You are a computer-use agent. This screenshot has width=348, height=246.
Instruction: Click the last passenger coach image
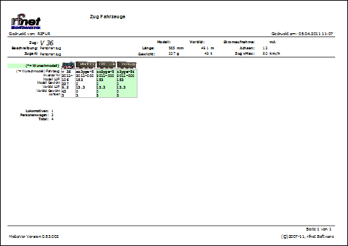tap(127, 65)
